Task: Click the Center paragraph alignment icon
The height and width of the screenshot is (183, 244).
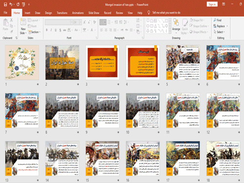Action: point(106,30)
